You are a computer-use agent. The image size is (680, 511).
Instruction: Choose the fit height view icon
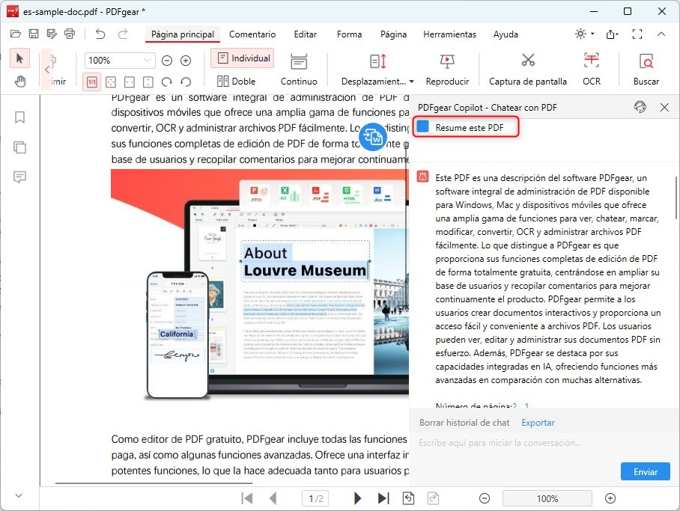[x=148, y=82]
